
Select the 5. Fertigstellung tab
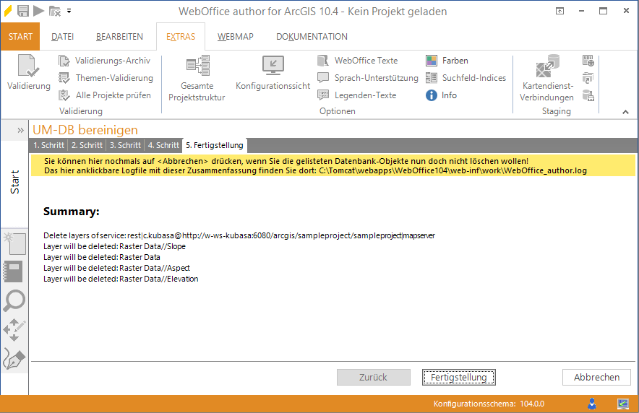point(215,145)
